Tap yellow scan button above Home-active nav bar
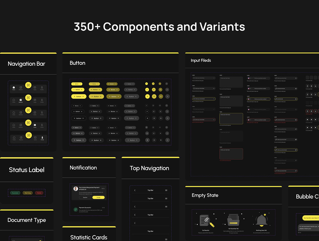 click(x=28, y=85)
